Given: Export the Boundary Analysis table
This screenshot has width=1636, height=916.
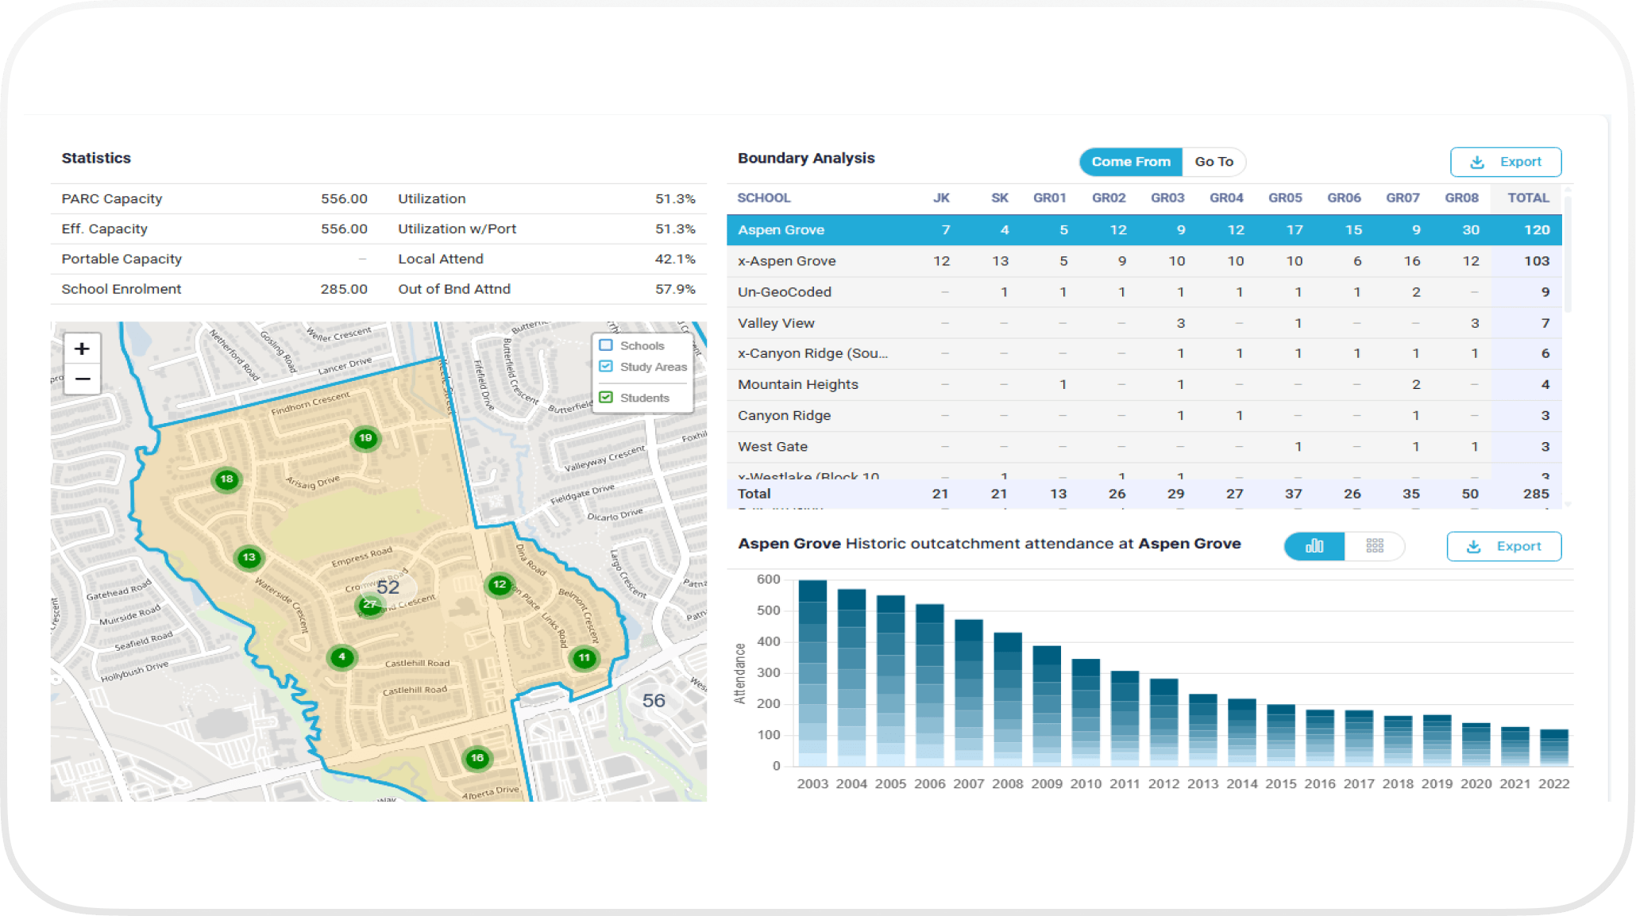Looking at the screenshot, I should click(x=1506, y=162).
